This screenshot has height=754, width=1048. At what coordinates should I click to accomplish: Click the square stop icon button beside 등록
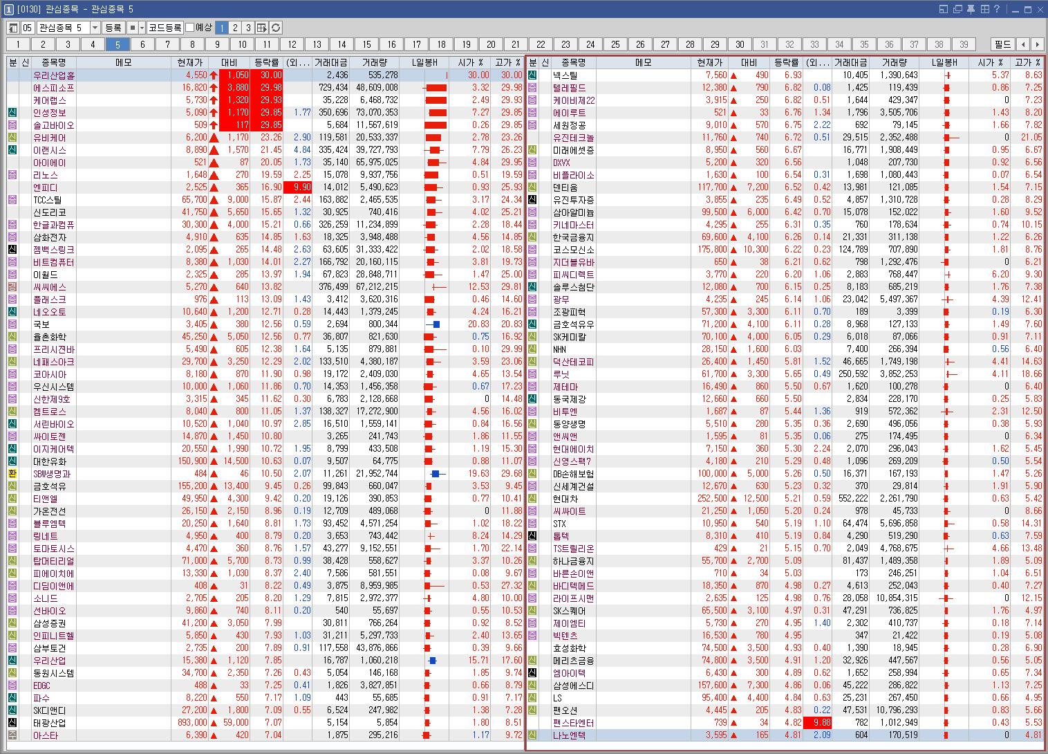tap(133, 28)
